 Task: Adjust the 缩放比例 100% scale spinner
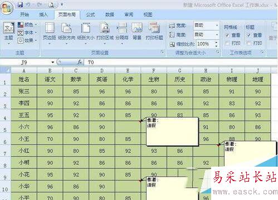click(216, 44)
